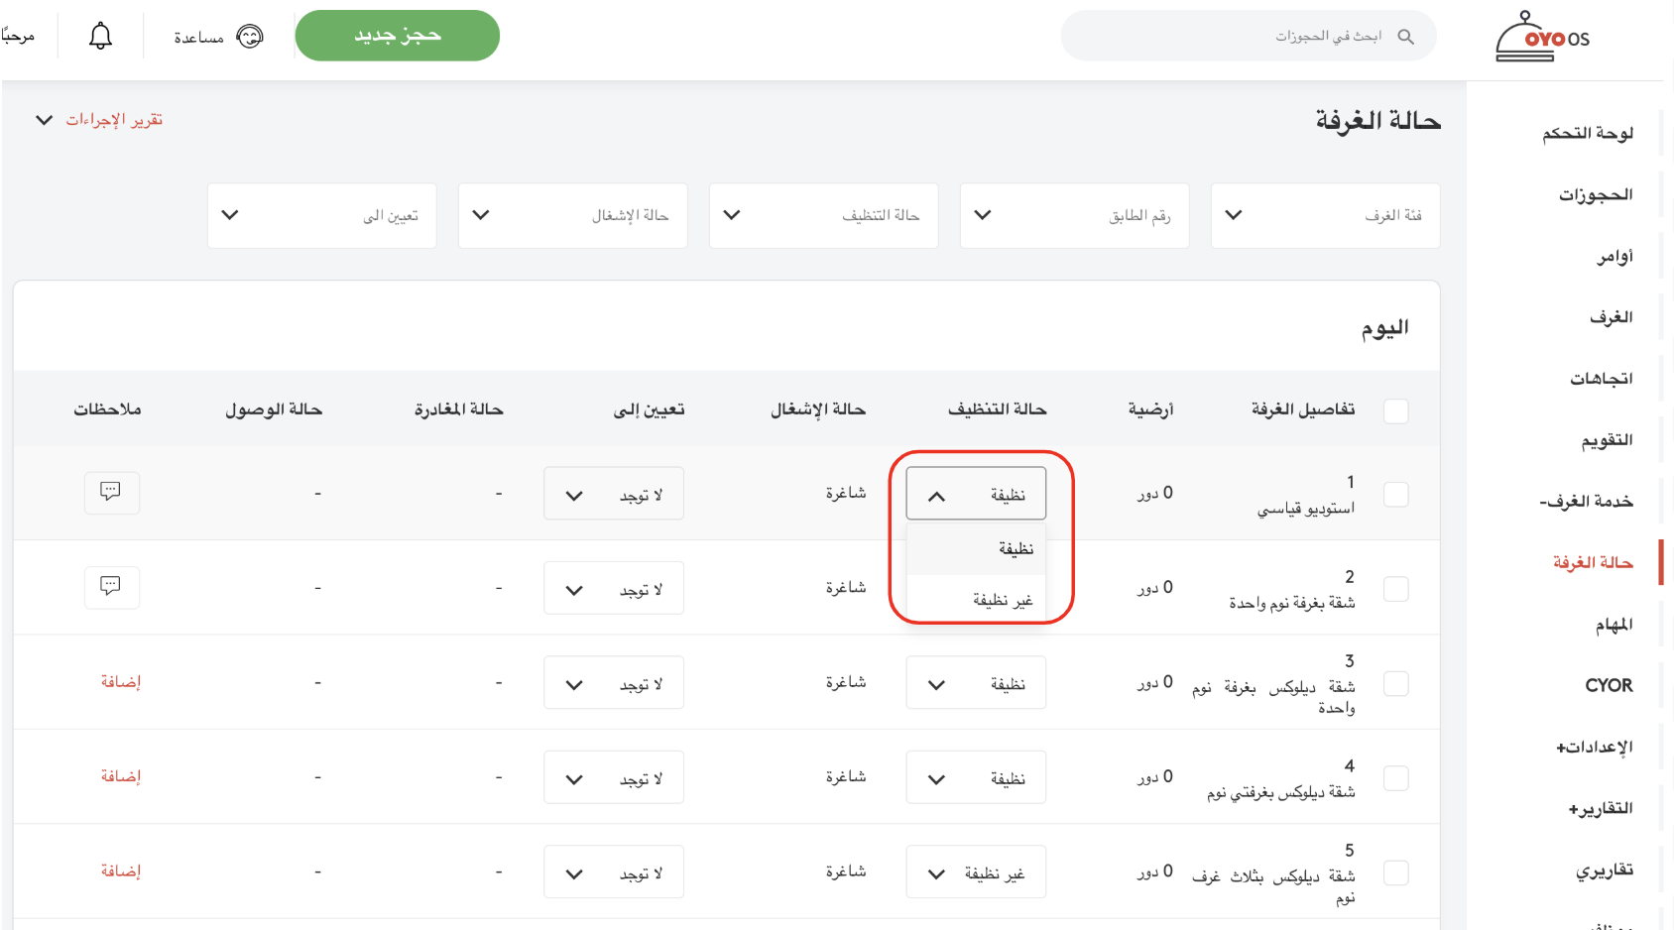The image size is (1674, 930).
Task: Open 'الحجوزات' in the sidebar
Action: coord(1595,194)
